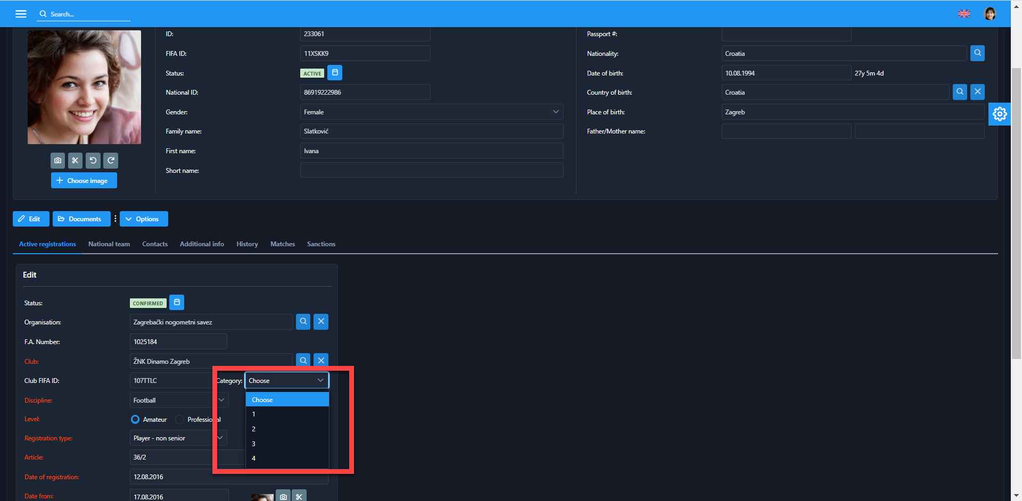The width and height of the screenshot is (1022, 501).
Task: Search Organisation with magnifier icon
Action: pos(303,322)
